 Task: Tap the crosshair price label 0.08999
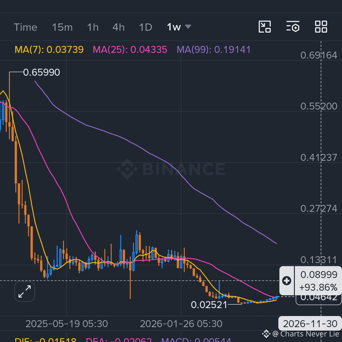[x=319, y=275]
